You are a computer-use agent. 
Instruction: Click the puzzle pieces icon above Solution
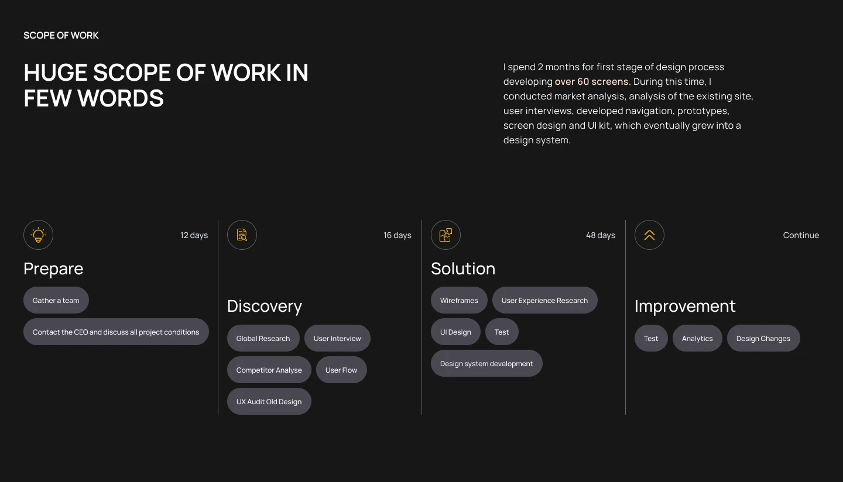[x=446, y=235]
